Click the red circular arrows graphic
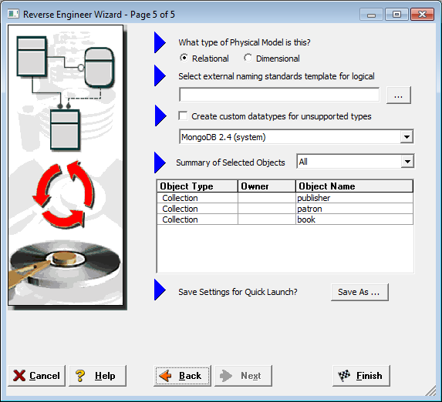The width and height of the screenshot is (442, 402). point(64,194)
